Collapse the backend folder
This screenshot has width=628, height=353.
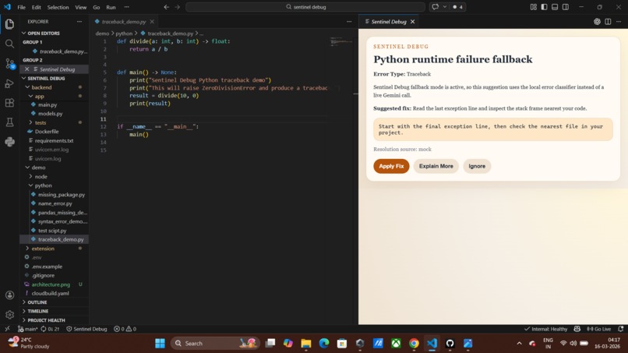pos(41,87)
